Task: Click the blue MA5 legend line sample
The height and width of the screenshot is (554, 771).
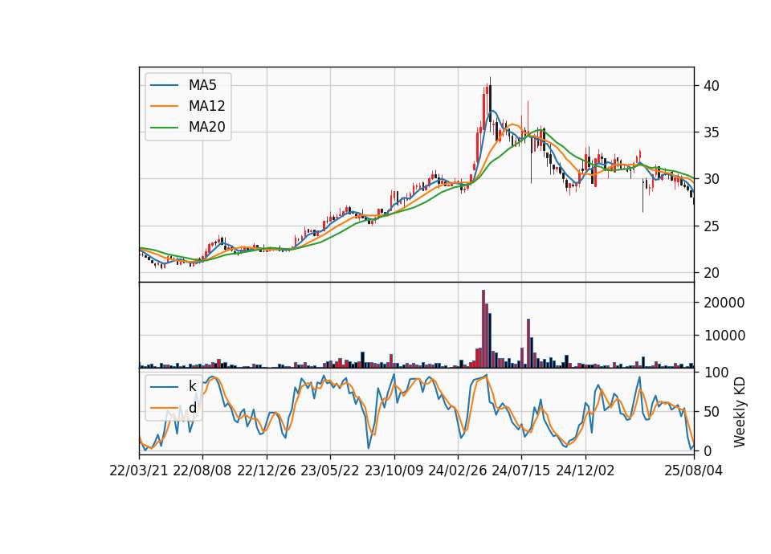Action: 164,86
